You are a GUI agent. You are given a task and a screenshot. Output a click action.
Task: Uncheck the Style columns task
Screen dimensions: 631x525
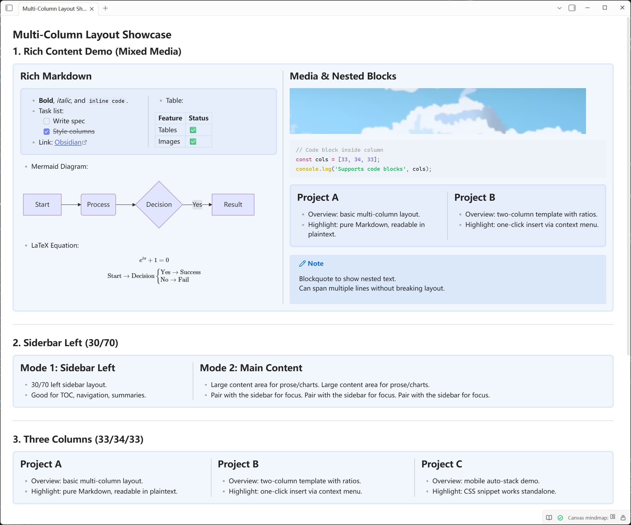[46, 132]
